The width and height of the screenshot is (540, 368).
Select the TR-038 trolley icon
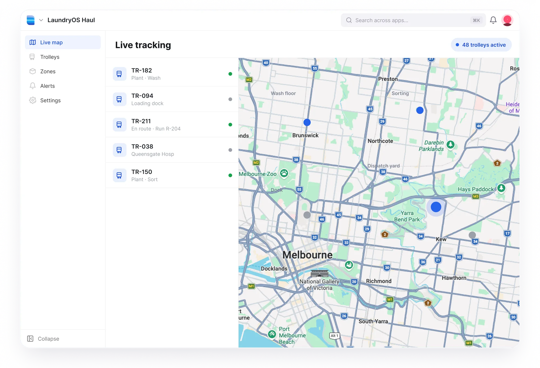119,150
